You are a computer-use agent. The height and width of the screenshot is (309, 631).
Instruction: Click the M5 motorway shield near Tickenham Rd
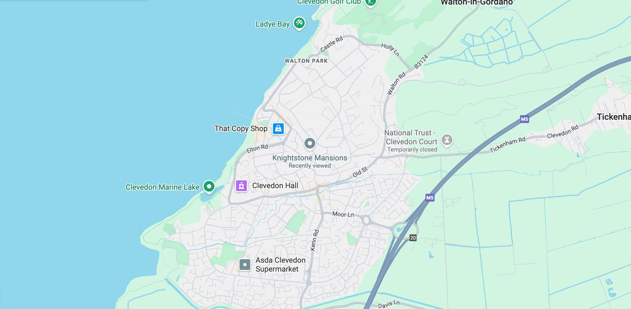[x=525, y=119]
